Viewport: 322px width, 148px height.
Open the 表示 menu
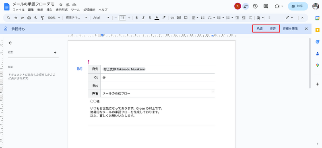[40, 10]
